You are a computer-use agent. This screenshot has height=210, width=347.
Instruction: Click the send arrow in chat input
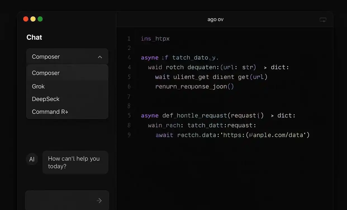tap(99, 201)
